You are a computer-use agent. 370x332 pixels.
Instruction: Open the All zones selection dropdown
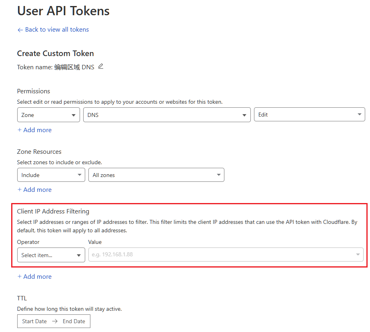156,175
